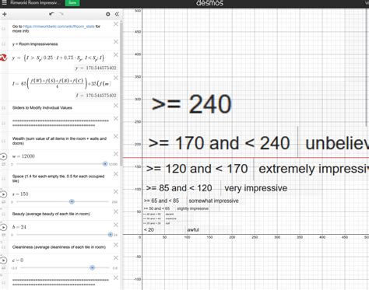The image size is (369, 290).
Task: Click the 'I = 170.544575402' result value
Action: 96,96
